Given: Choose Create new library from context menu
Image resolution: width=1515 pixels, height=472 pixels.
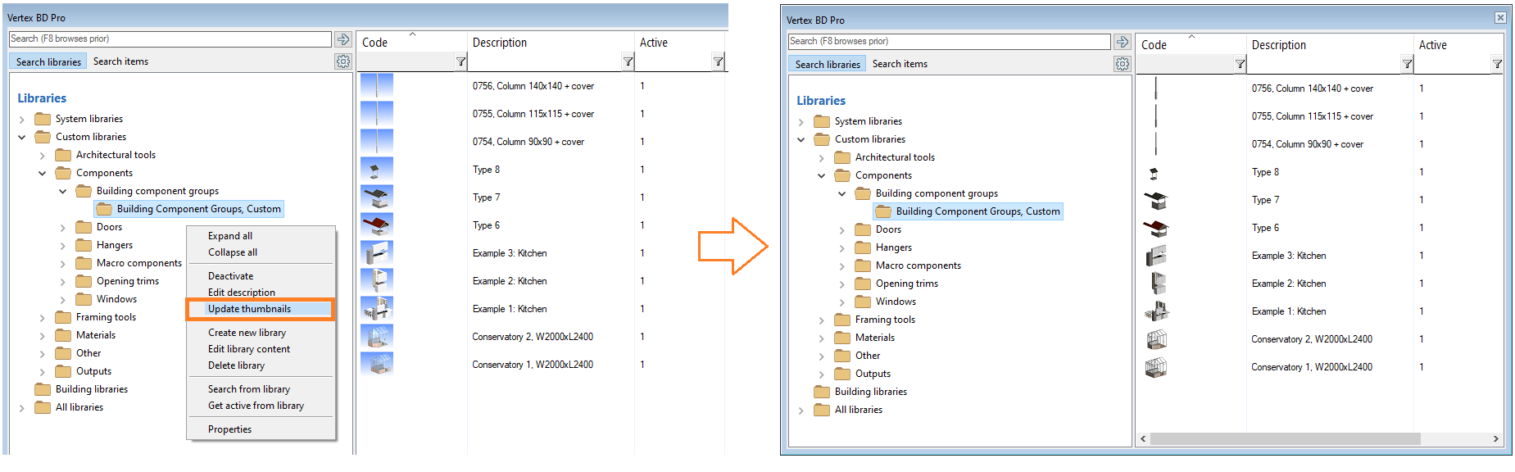Looking at the screenshot, I should coord(247,333).
